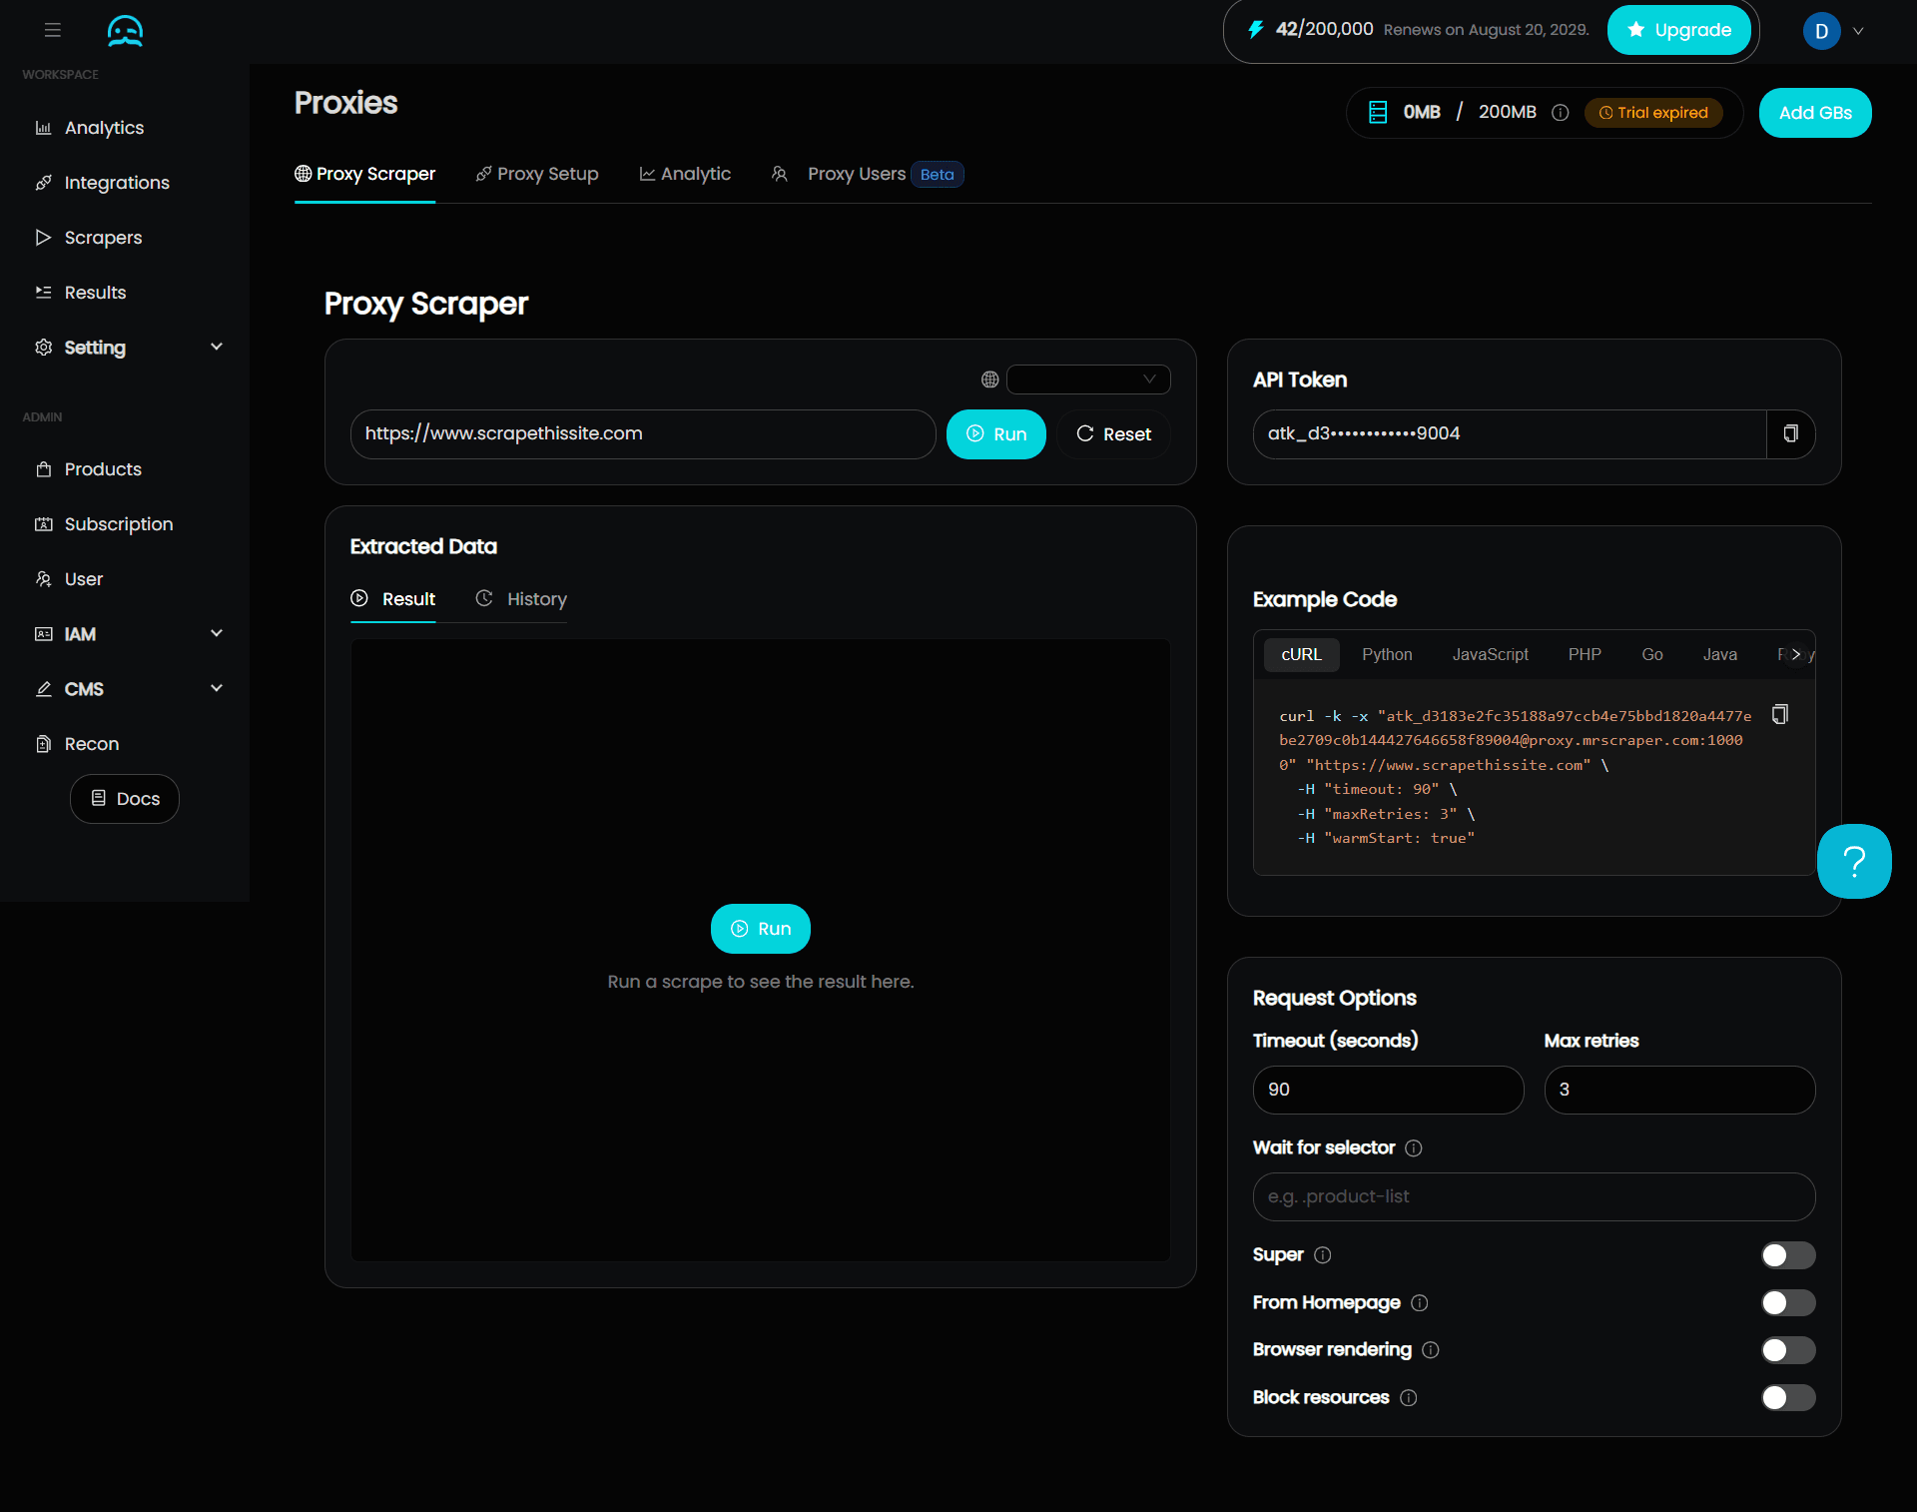Switch to Proxy Setup tab
The width and height of the screenshot is (1917, 1512).
[x=537, y=175]
